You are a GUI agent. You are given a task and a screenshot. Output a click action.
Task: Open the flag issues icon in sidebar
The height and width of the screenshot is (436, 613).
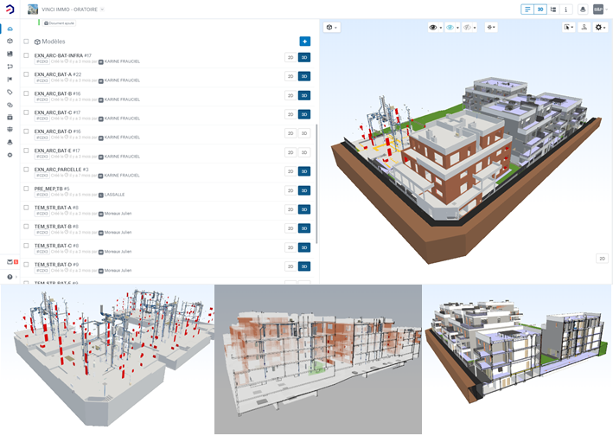[x=10, y=79]
